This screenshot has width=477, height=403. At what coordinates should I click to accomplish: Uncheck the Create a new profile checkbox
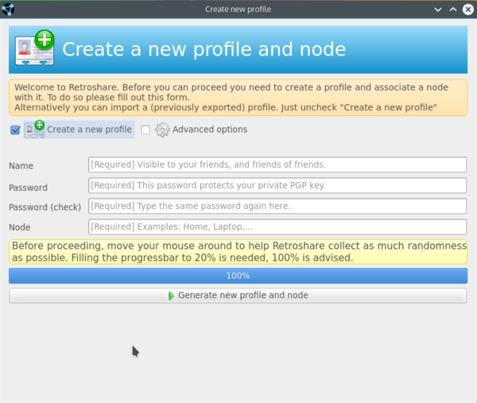(x=15, y=130)
